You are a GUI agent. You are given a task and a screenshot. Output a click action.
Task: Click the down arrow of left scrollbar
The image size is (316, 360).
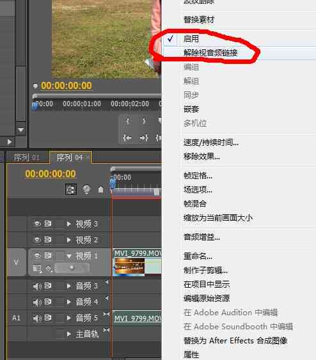coord(20,130)
